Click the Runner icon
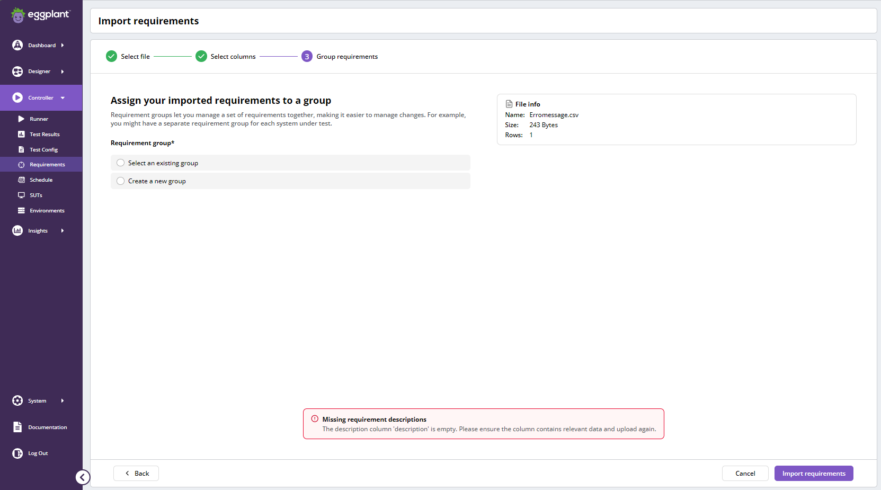The width and height of the screenshot is (881, 490). pyautogui.click(x=21, y=119)
